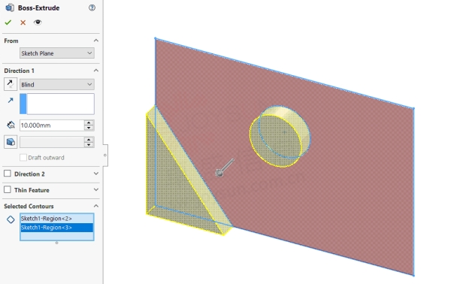
Task: Enable the Direction 2 checkbox
Action: pyautogui.click(x=8, y=174)
